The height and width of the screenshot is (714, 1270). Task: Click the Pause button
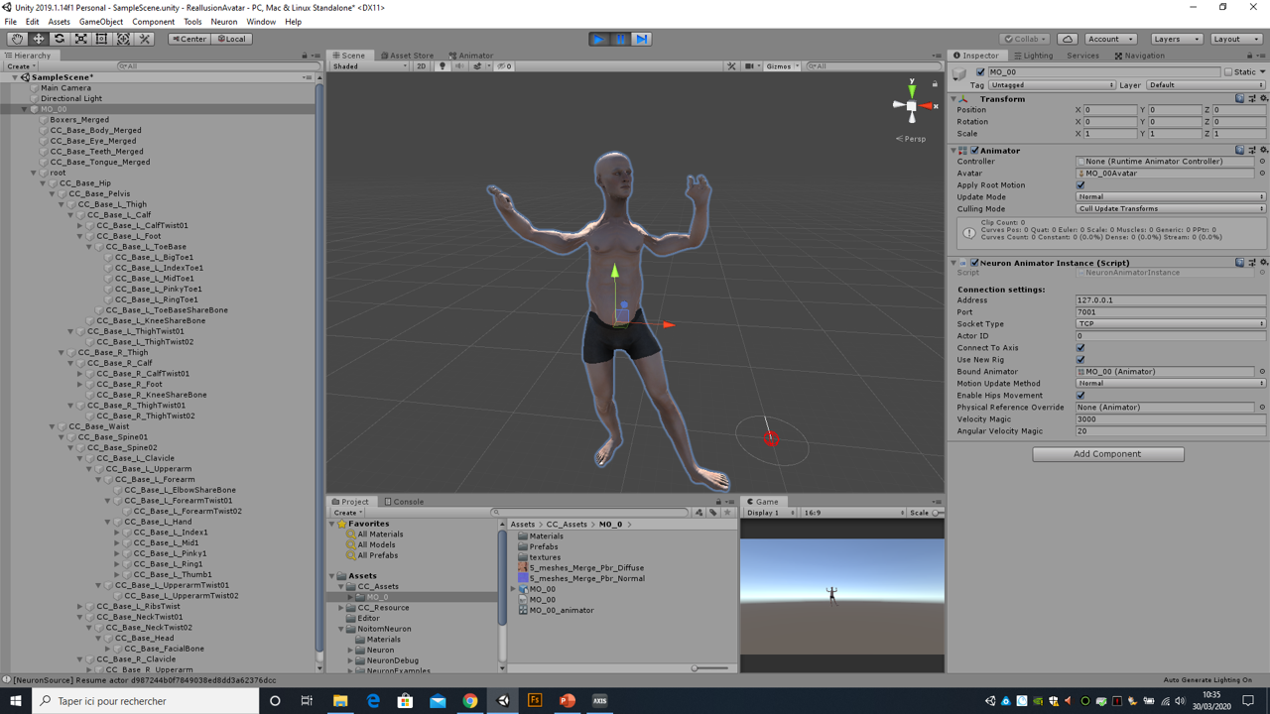[620, 39]
